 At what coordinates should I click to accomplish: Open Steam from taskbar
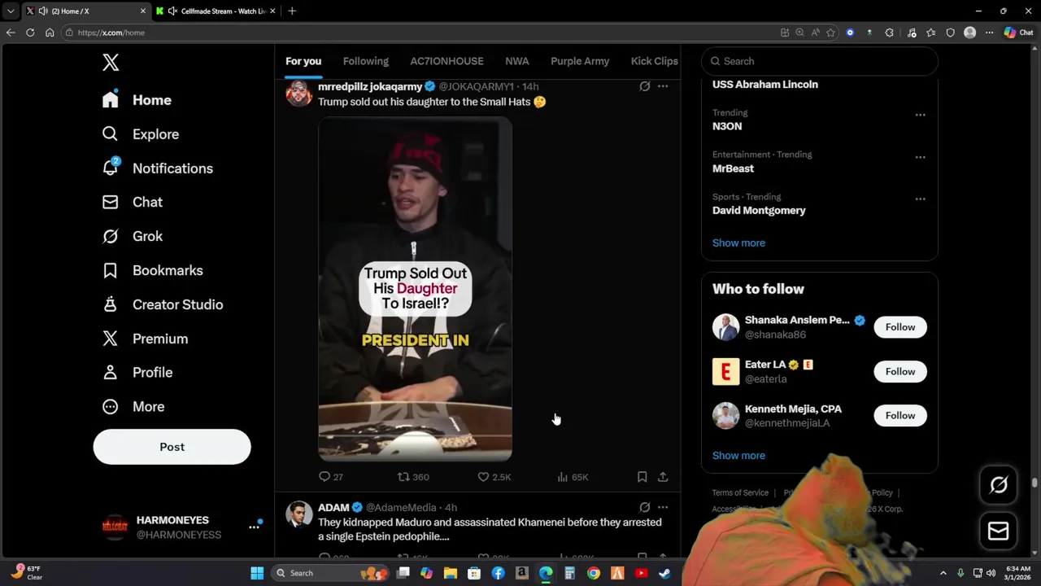664,573
